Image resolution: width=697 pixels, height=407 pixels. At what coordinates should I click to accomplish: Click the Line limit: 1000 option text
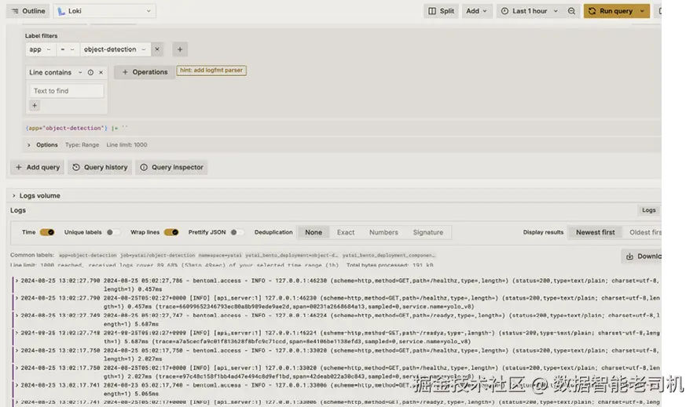pos(127,145)
